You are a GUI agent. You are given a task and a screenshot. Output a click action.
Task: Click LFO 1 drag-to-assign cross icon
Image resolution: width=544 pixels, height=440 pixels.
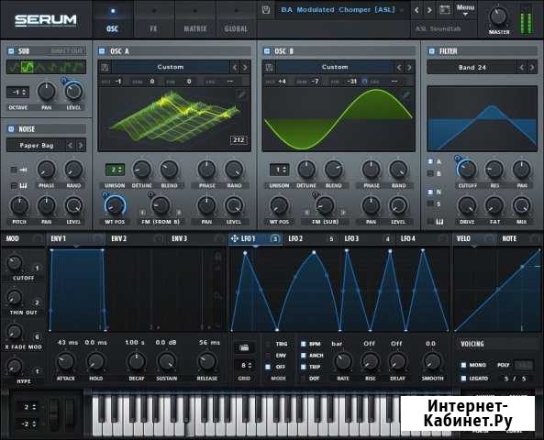tap(235, 238)
